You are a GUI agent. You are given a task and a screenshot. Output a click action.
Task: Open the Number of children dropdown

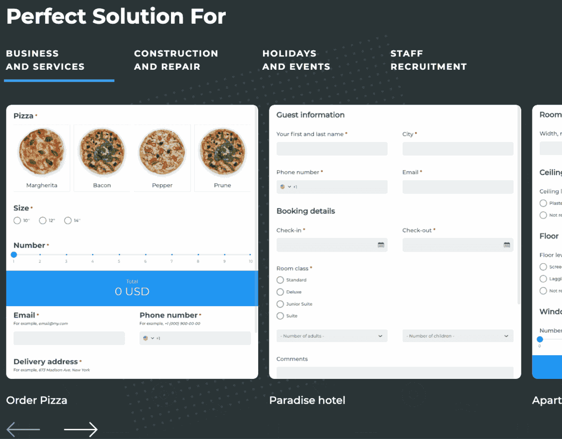click(x=458, y=336)
